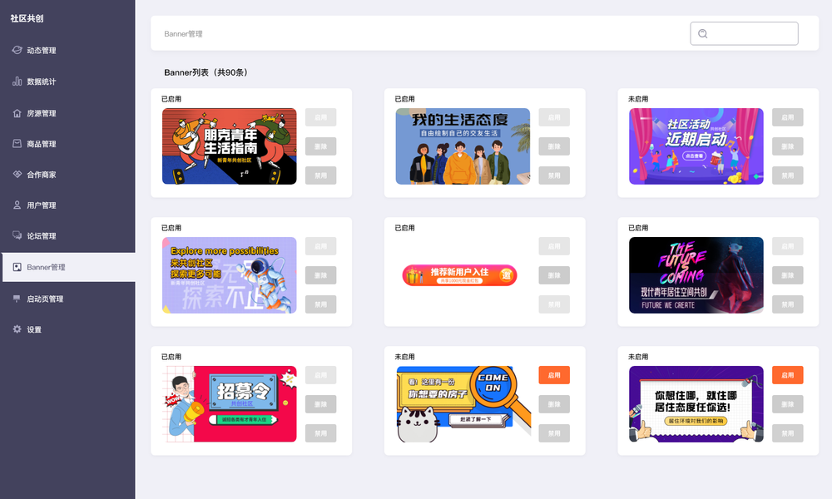Click The Future Is Coming banner image

pyautogui.click(x=696, y=275)
